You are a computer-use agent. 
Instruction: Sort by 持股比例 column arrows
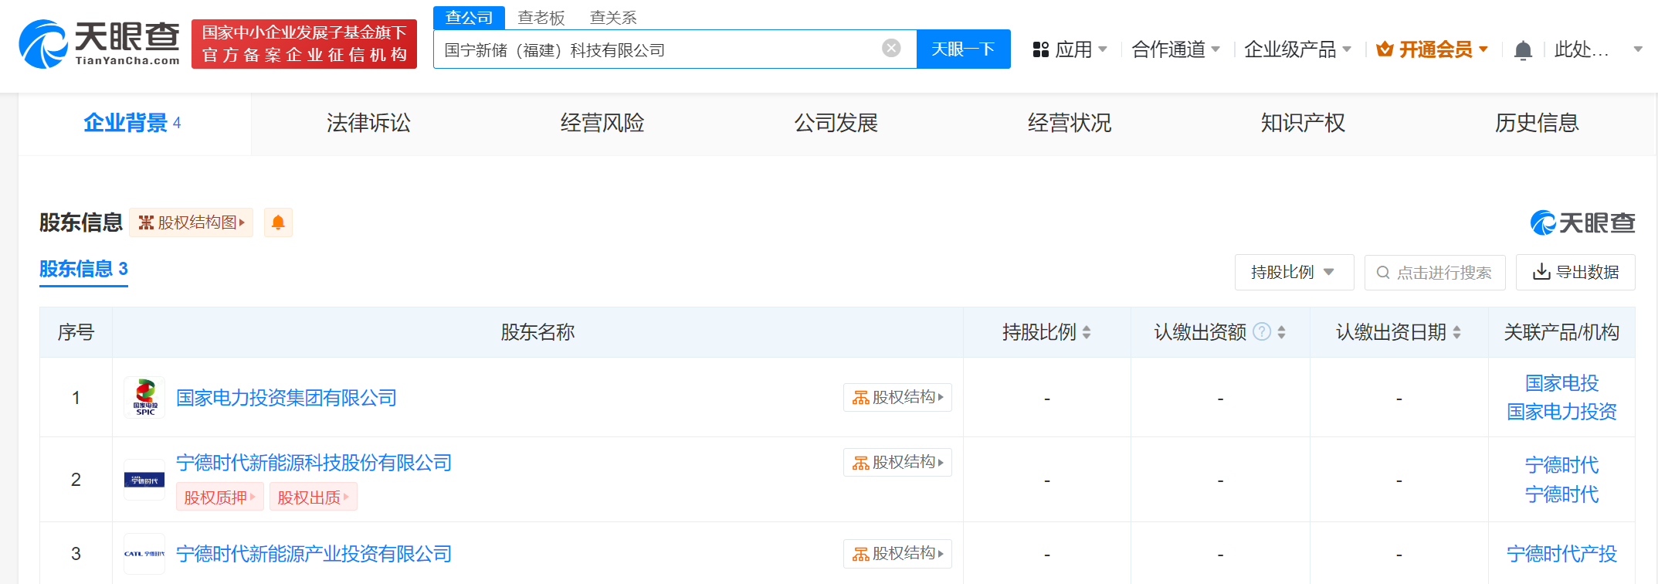coord(1087,332)
